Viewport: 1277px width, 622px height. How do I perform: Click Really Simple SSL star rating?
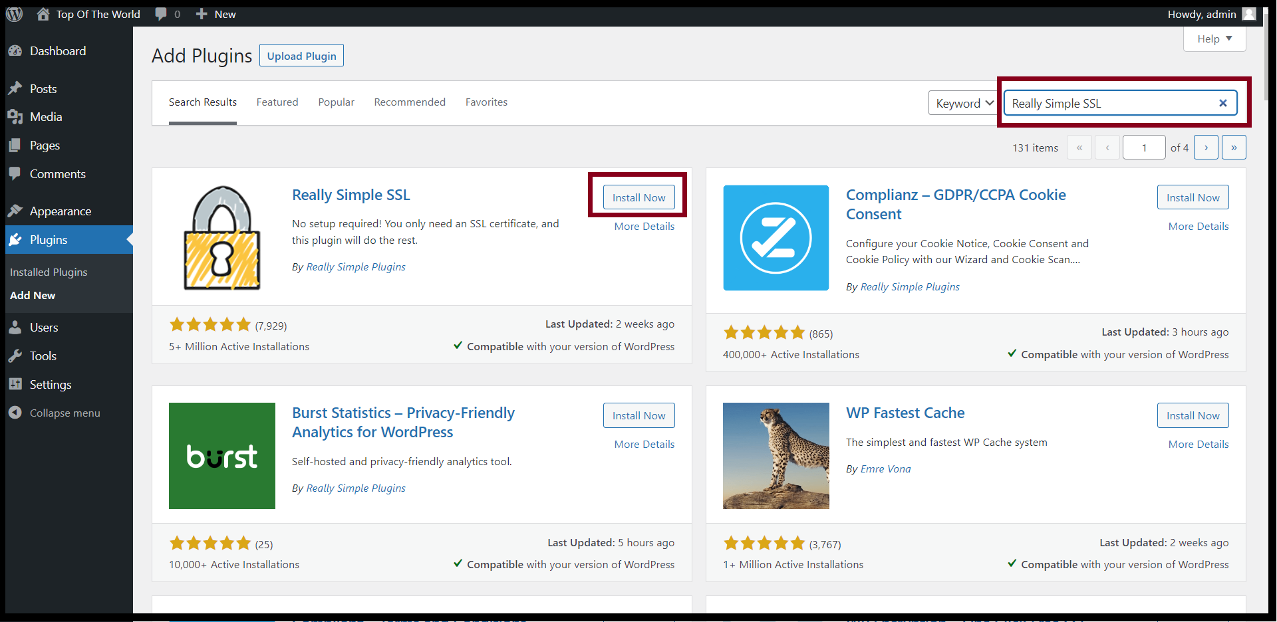[x=210, y=325]
